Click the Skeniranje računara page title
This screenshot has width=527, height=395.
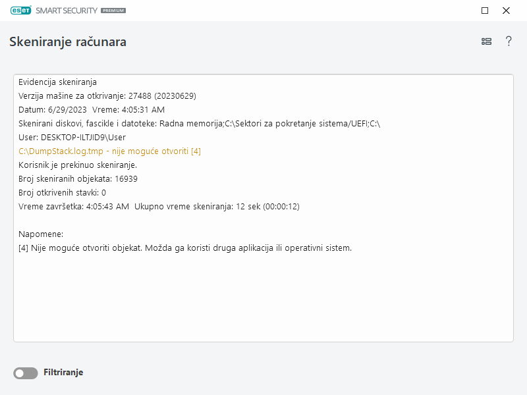[x=68, y=41]
